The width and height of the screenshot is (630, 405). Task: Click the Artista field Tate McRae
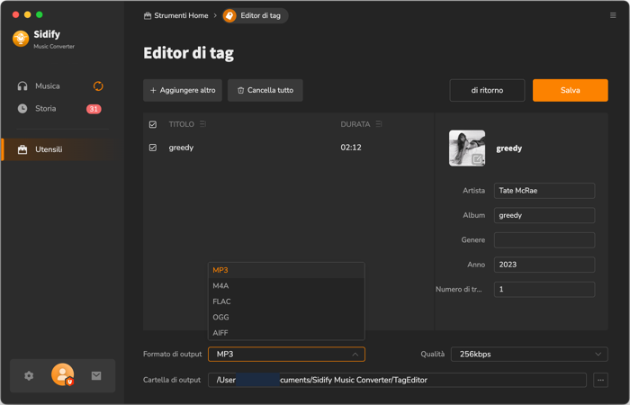544,191
